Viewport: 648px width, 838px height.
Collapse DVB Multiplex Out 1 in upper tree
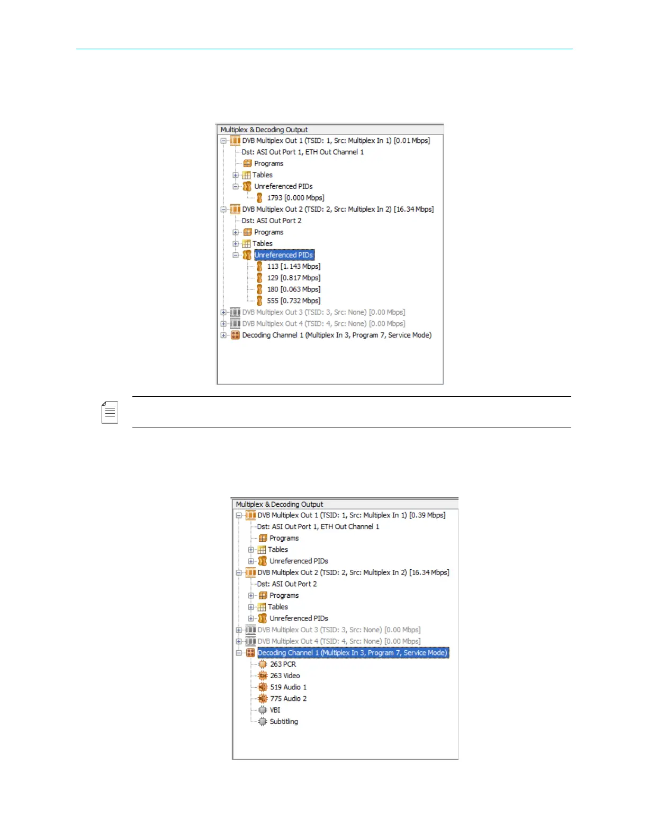tap(223, 141)
